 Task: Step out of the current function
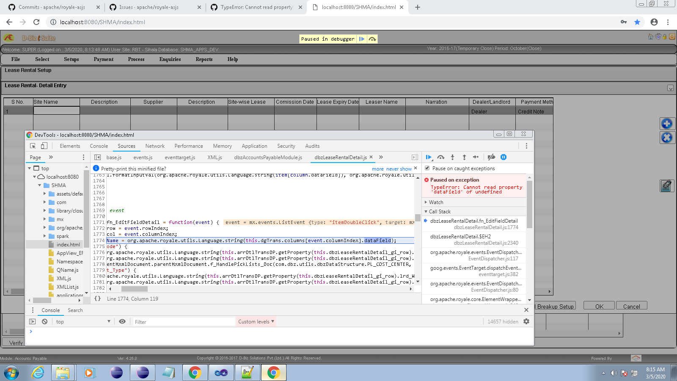click(x=464, y=157)
